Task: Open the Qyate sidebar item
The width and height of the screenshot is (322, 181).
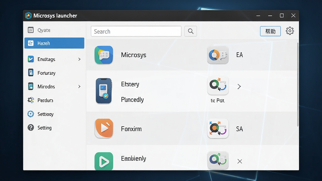Action: (x=54, y=30)
